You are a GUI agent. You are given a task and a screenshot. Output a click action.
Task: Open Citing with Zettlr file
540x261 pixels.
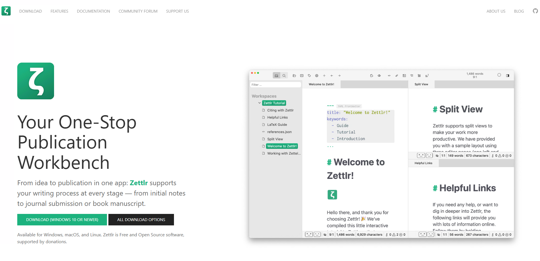point(280,110)
